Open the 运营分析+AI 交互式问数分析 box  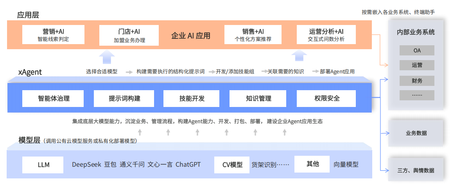pyautogui.click(x=326, y=35)
